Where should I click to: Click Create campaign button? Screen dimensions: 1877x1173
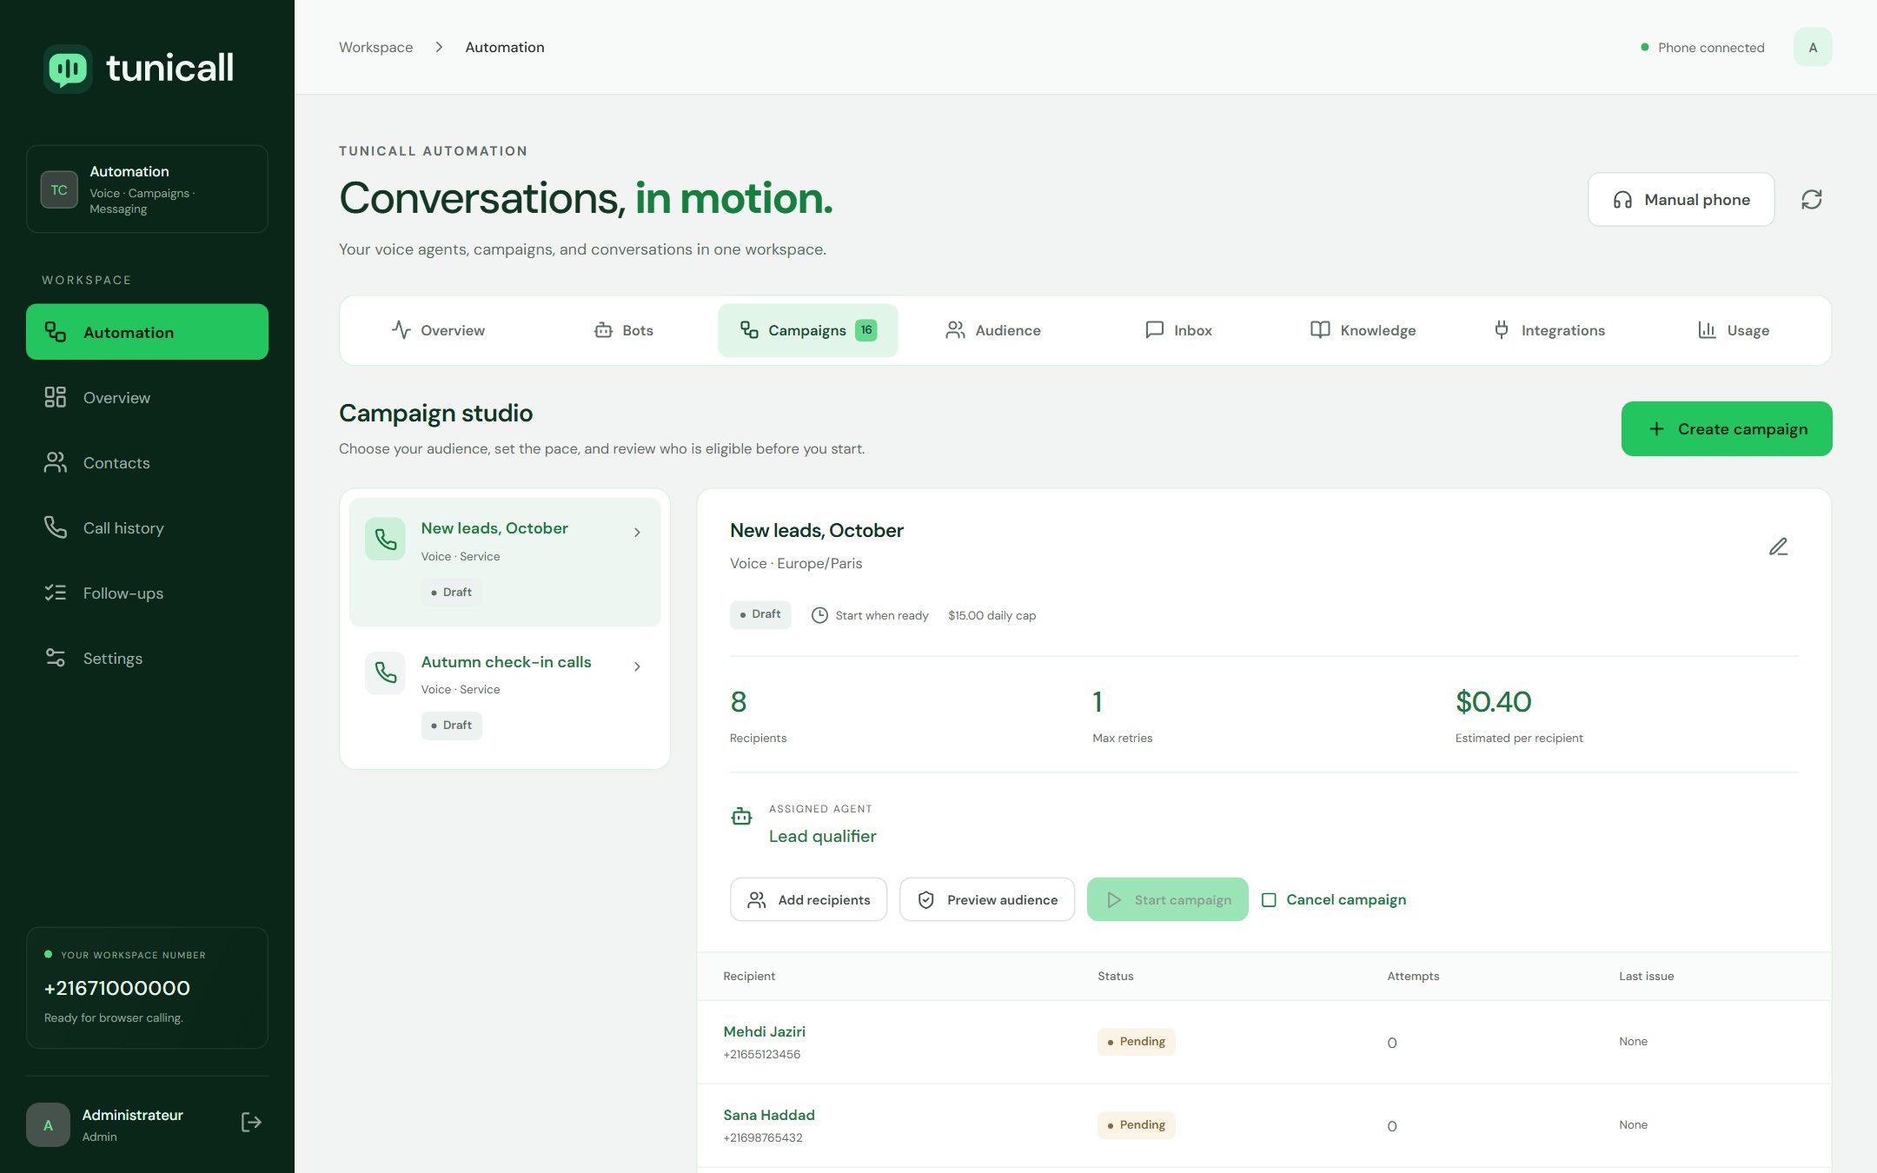[x=1727, y=429]
